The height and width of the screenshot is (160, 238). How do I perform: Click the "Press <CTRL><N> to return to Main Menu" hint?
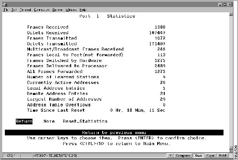coord(116,144)
